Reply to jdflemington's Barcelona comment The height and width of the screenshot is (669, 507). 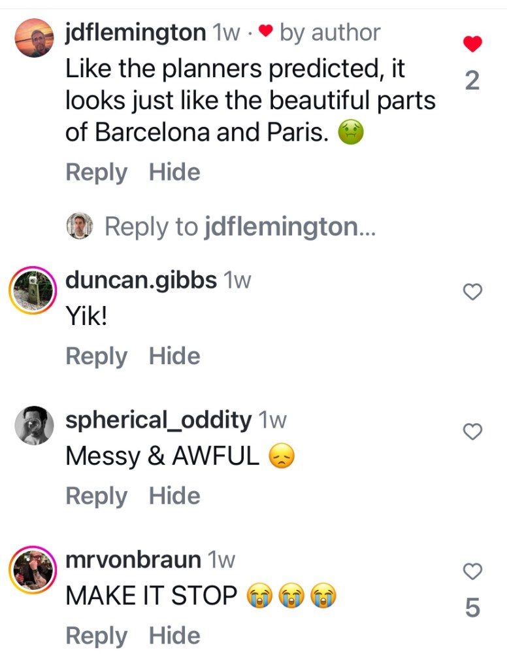point(96,173)
